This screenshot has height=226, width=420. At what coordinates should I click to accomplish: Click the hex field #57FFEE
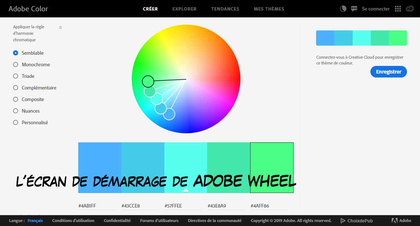pos(183,206)
